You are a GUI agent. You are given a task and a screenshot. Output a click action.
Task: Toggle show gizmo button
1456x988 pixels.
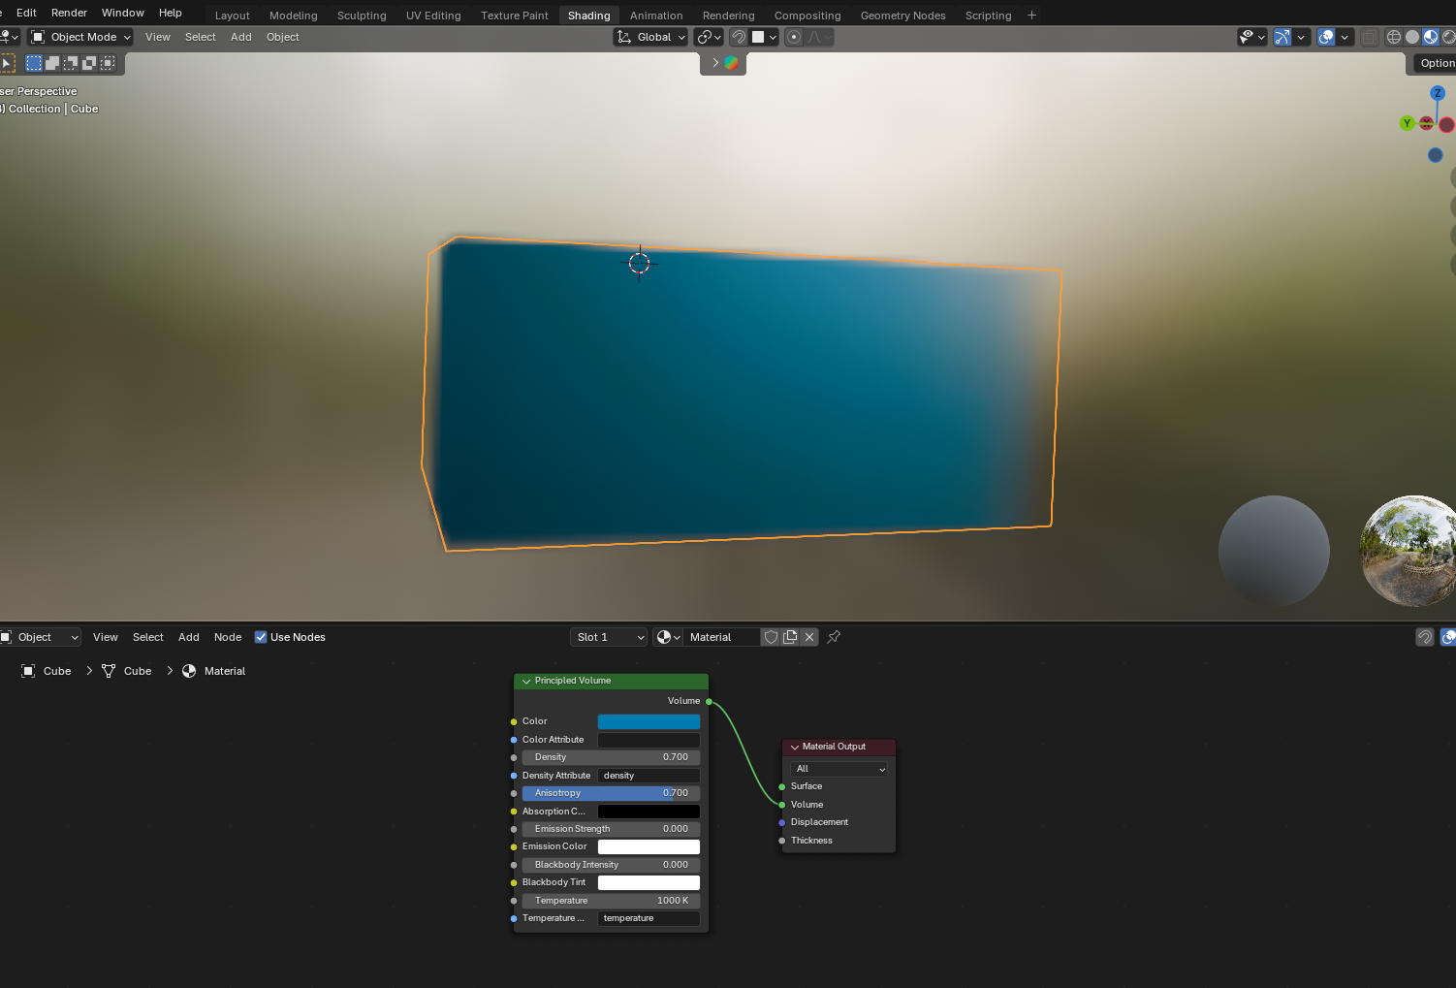1282,37
